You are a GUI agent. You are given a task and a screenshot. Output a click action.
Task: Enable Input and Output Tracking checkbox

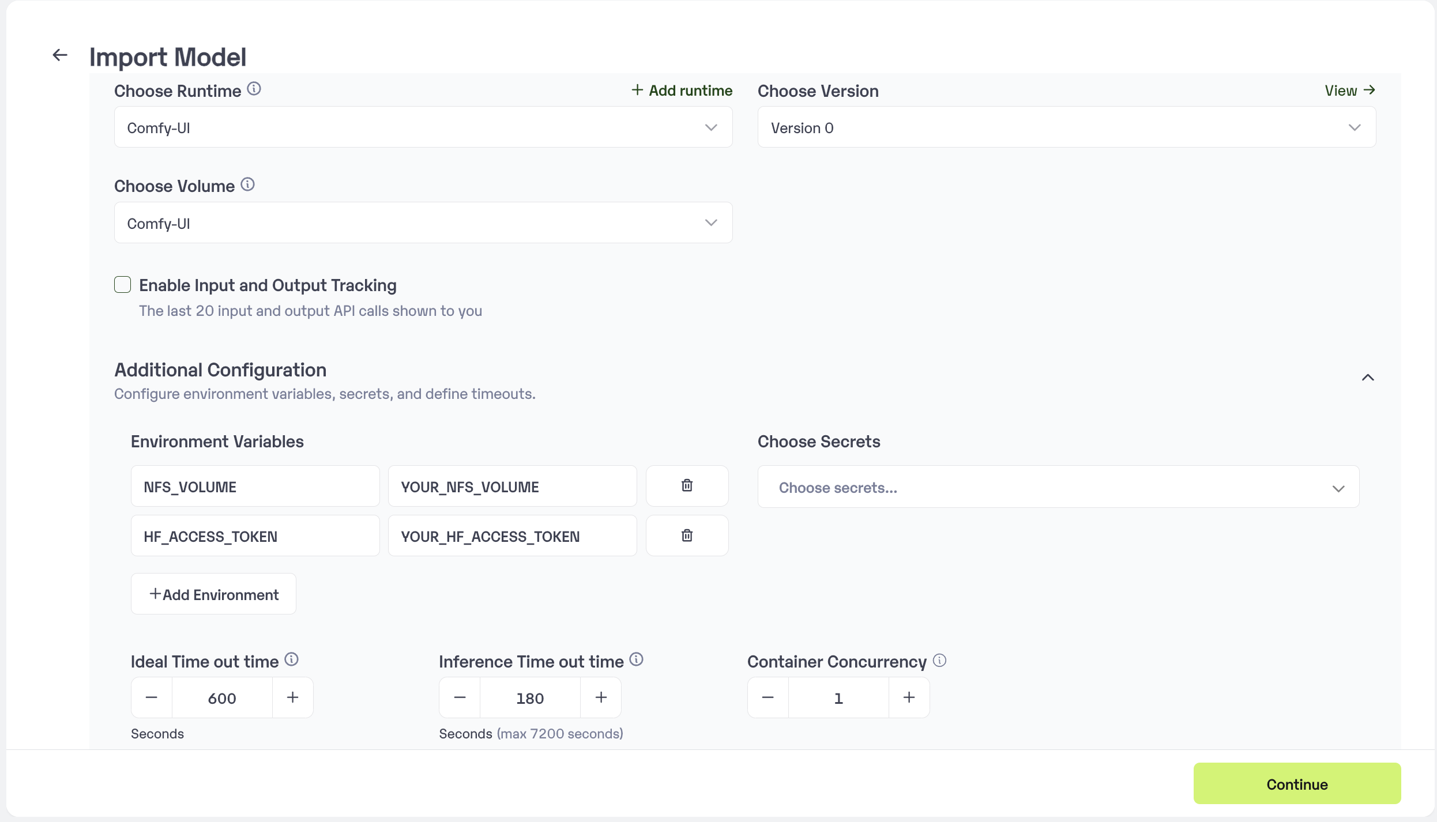pyautogui.click(x=122, y=285)
